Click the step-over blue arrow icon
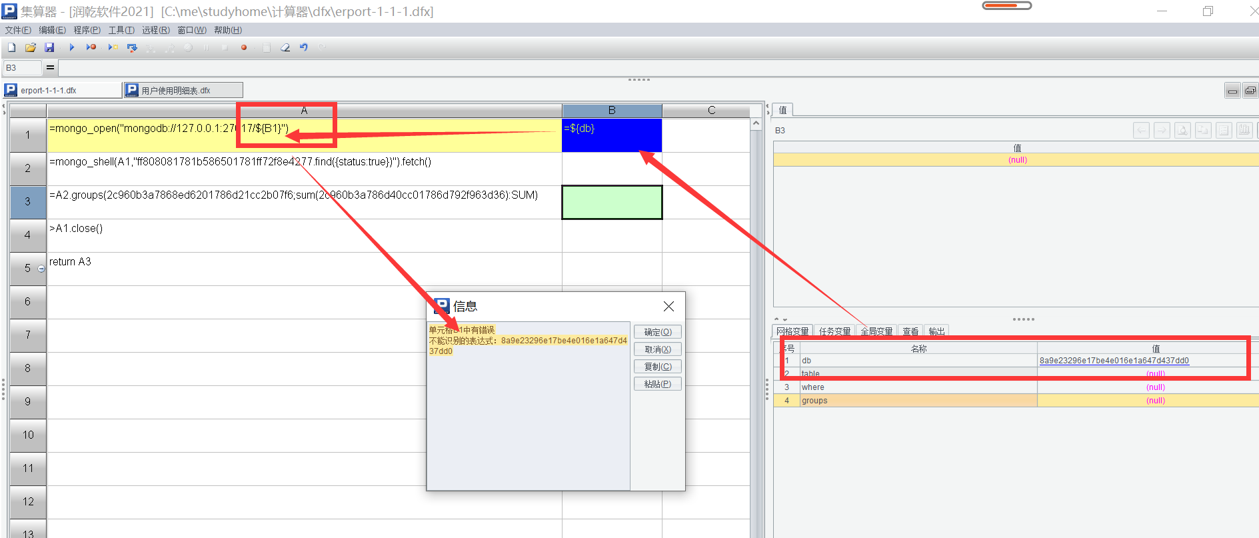 point(132,47)
